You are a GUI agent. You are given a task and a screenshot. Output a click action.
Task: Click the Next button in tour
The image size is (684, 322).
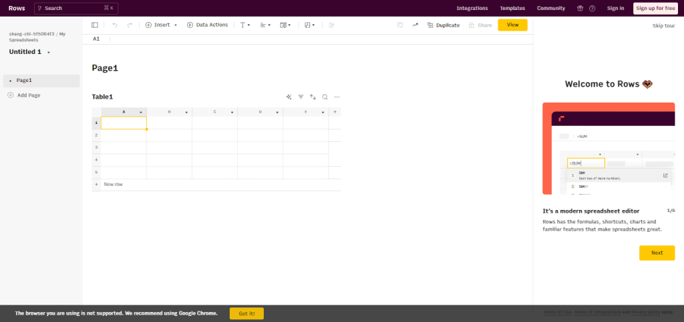657,253
